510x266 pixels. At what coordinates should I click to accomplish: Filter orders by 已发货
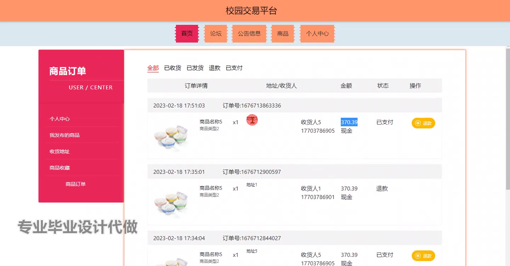[195, 68]
